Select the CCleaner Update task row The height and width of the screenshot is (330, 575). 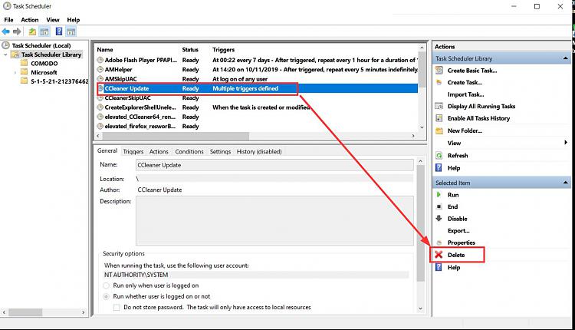point(257,88)
